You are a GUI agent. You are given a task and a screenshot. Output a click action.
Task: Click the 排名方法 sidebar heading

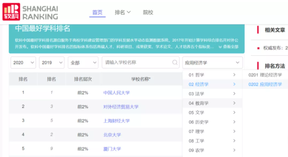[275, 66]
